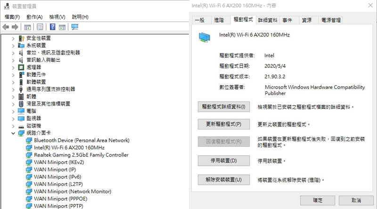Select WAN Miniport (IP) in tree
Screen dimensions: 377x209
55,169
